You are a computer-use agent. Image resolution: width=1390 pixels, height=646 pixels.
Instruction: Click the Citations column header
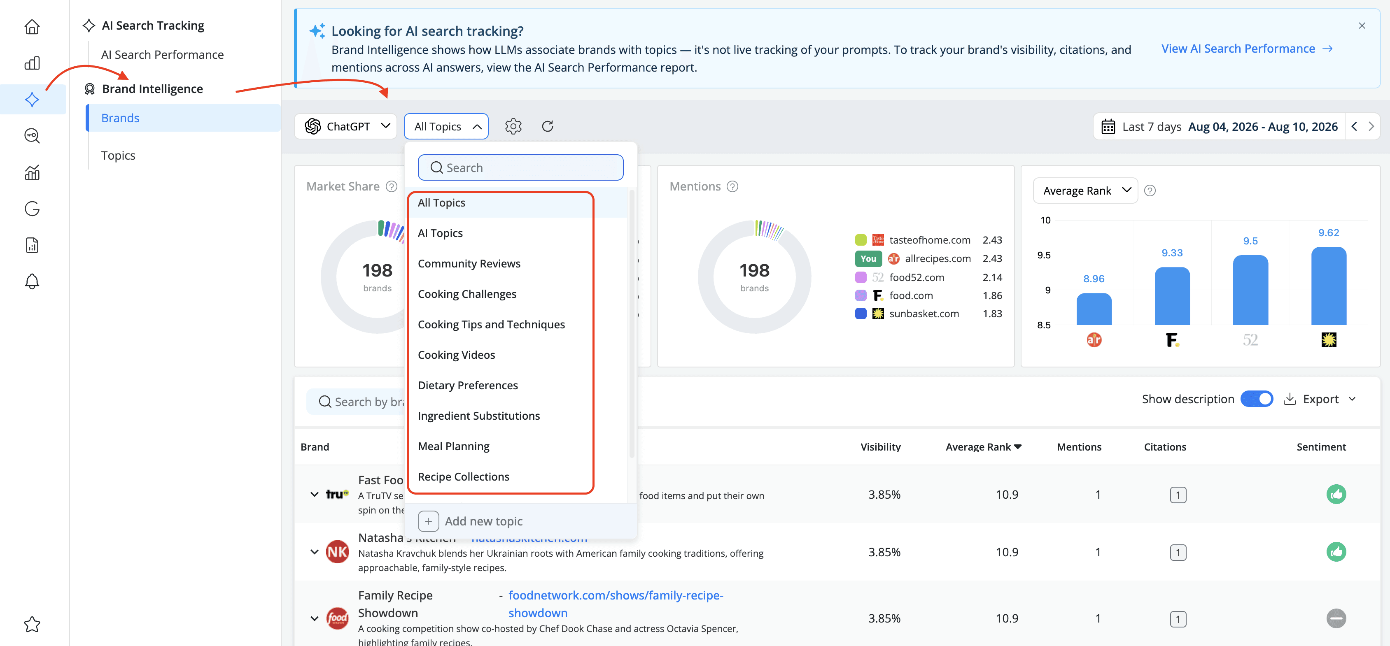[x=1164, y=447]
